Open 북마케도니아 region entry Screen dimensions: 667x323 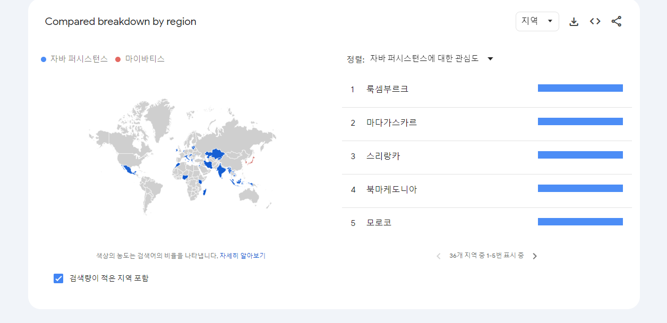487,190
